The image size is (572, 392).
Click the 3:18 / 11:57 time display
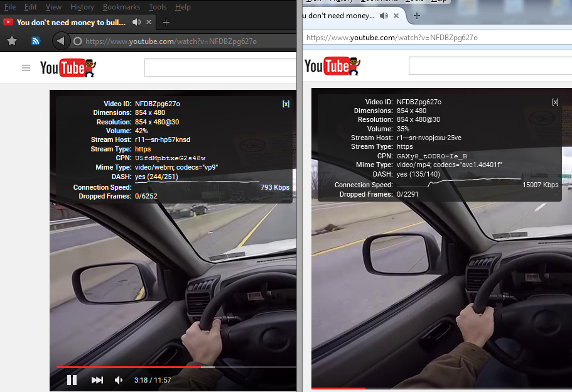coord(153,380)
